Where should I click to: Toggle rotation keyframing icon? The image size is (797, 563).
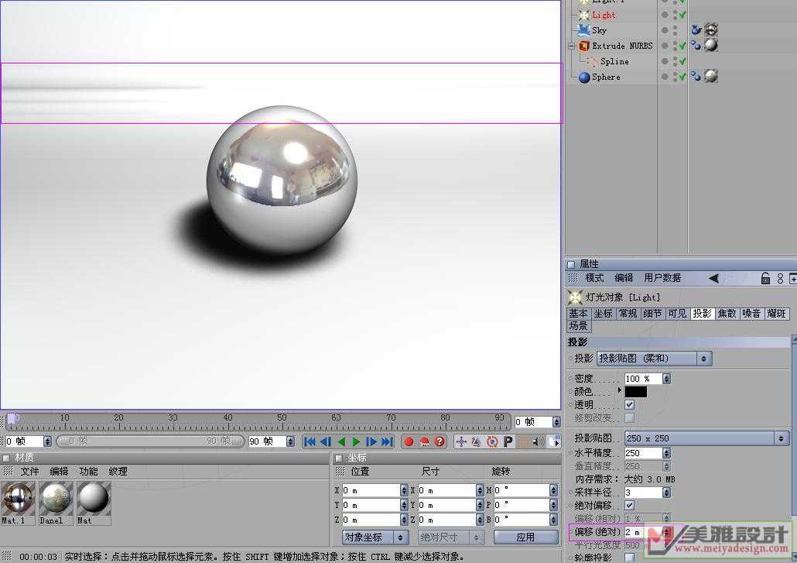point(492,441)
